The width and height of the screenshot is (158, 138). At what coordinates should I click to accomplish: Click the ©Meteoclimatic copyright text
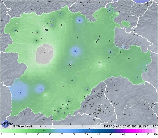click(23, 126)
